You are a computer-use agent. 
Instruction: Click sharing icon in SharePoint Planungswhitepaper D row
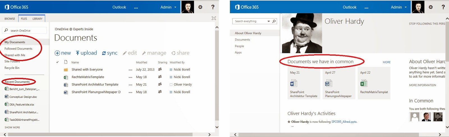pyautogui.click(x=160, y=91)
